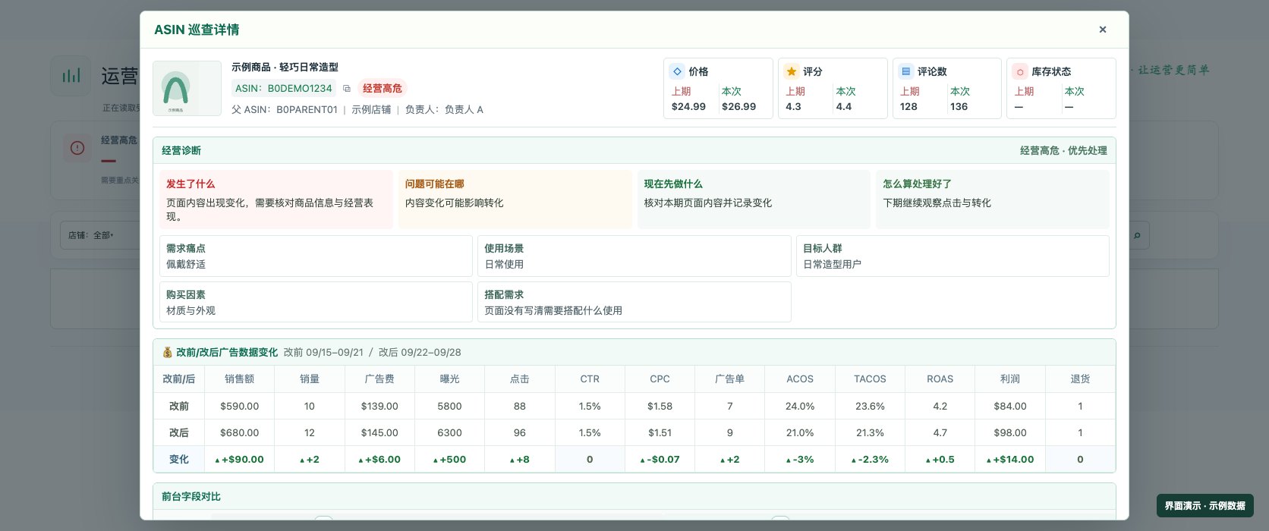1269x531 pixels.
Task: Click the +$90.00 change cell
Action: (239, 459)
